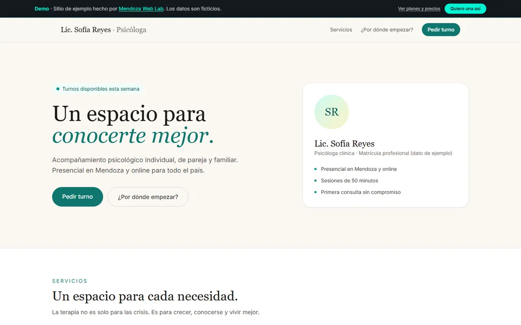The height and width of the screenshot is (325, 521).
Task: Open Servicios in the navigation bar
Action: coord(341,30)
